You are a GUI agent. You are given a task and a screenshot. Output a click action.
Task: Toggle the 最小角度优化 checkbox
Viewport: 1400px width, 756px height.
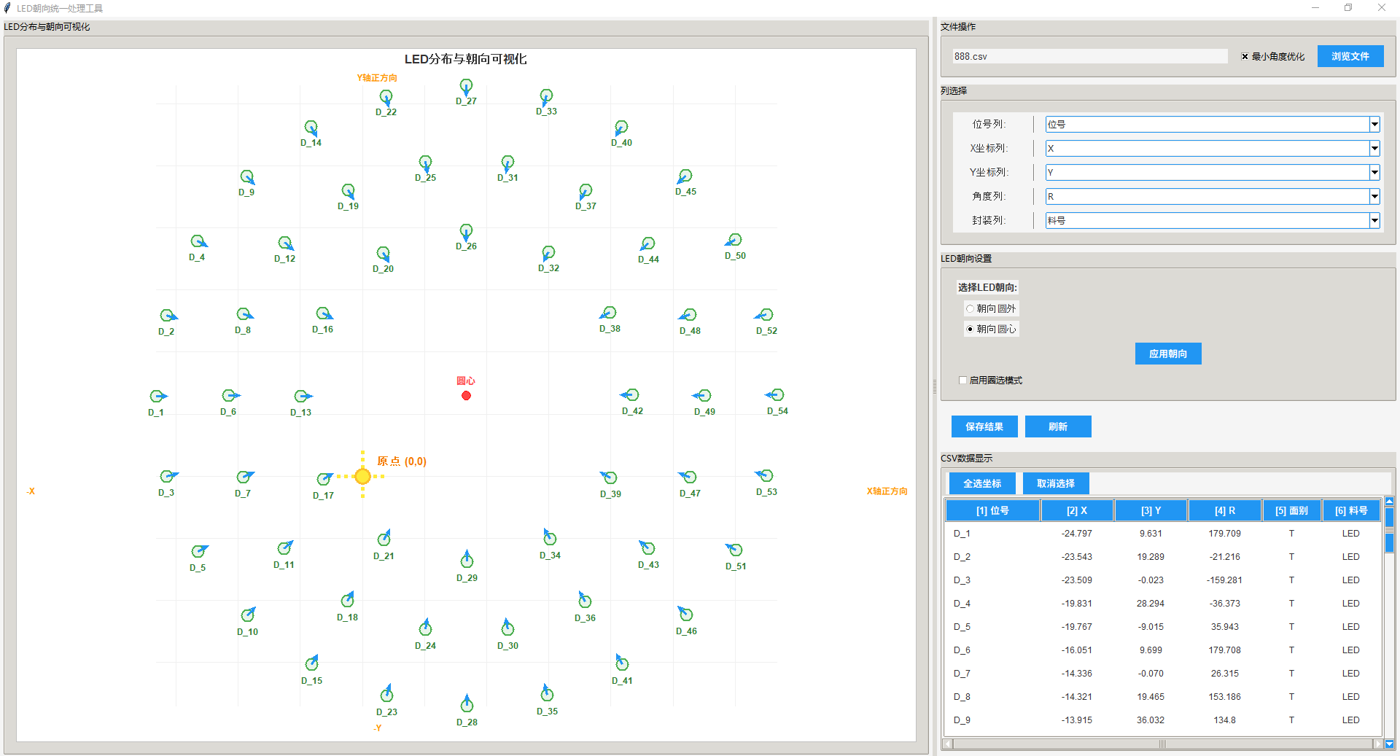pos(1245,56)
